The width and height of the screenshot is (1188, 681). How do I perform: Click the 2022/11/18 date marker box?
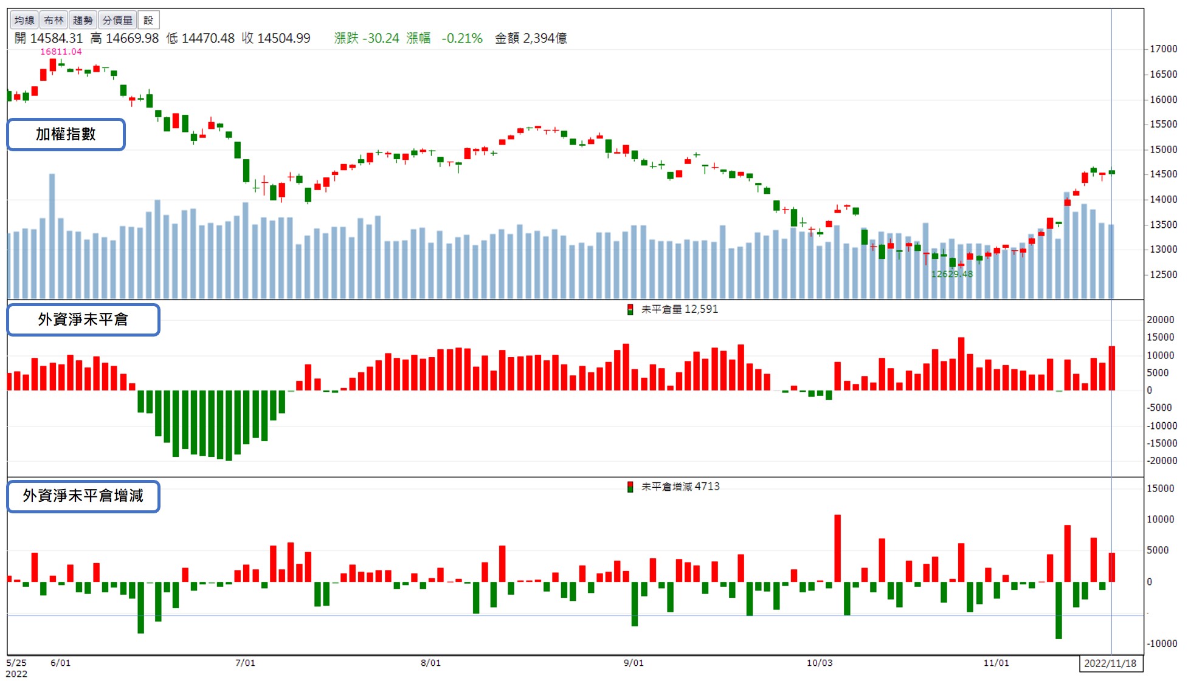(x=1110, y=663)
